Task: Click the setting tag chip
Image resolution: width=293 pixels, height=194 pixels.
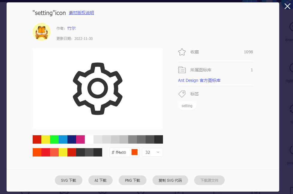Action: [x=187, y=106]
